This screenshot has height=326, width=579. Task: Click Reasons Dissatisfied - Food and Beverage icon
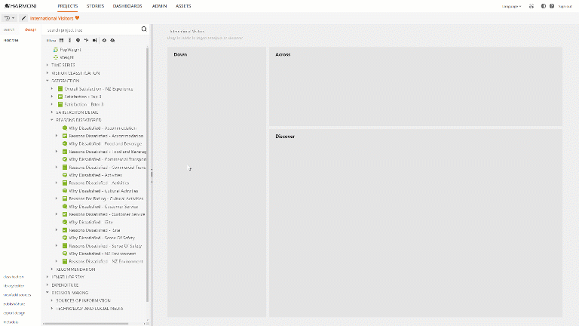click(65, 152)
